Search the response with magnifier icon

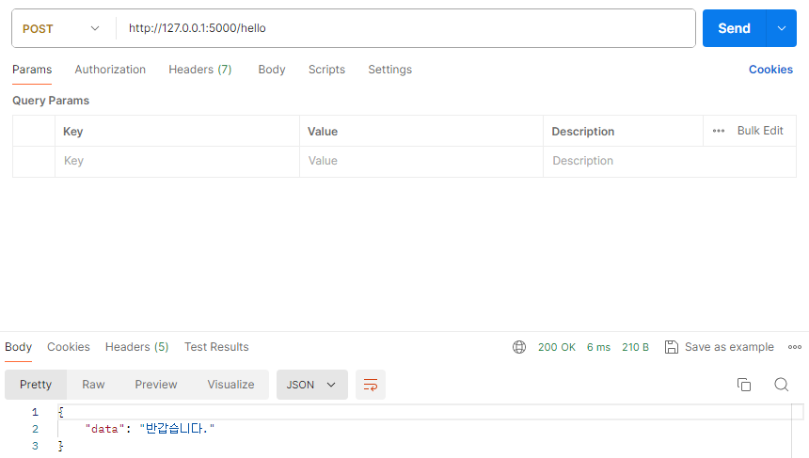tap(781, 385)
